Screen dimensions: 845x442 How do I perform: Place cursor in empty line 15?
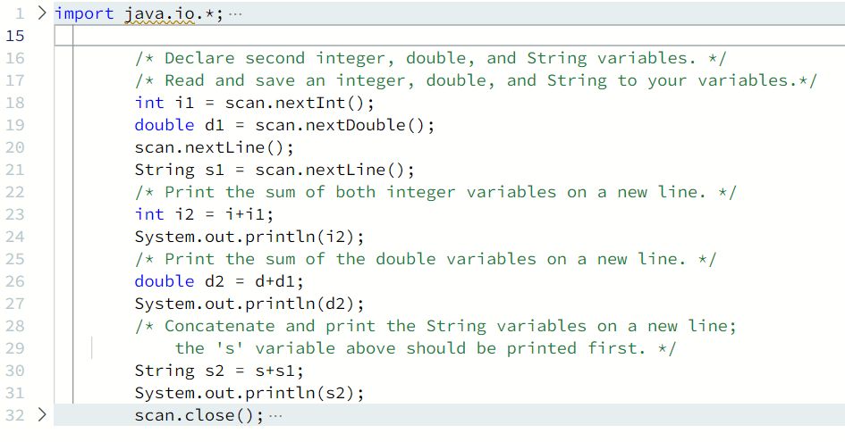click(450, 36)
